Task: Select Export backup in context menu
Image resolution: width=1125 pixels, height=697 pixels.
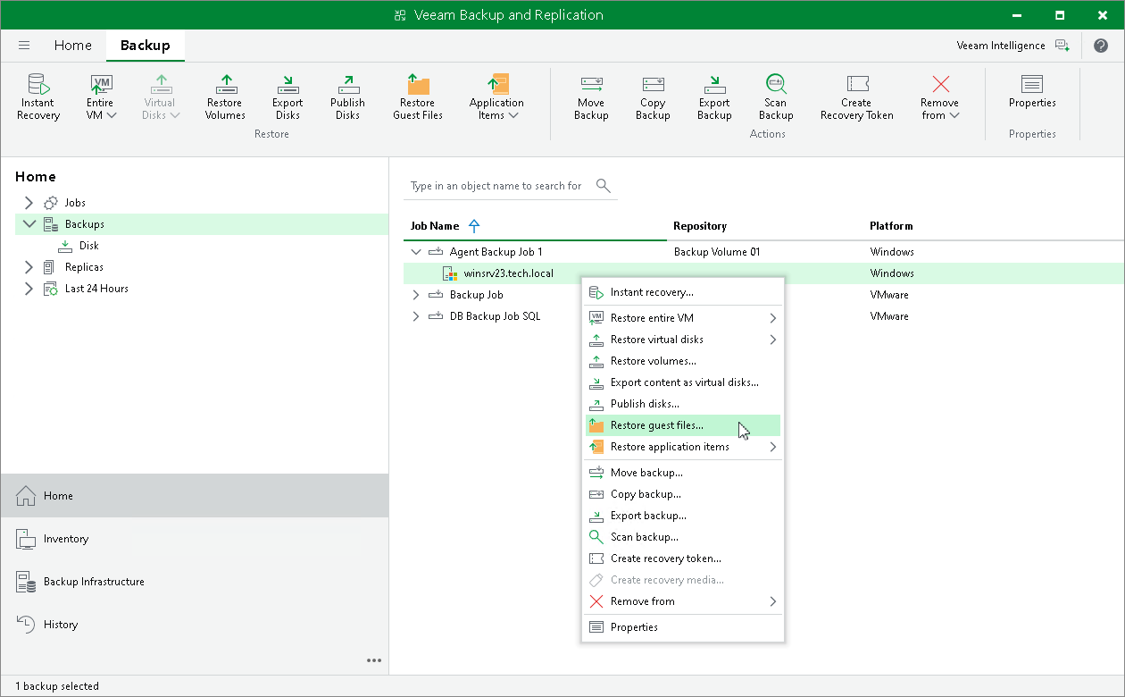Action: click(648, 516)
